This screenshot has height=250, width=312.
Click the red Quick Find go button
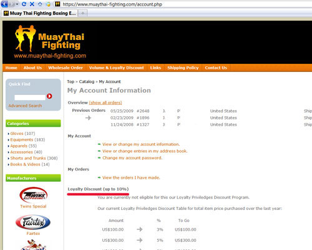(49, 96)
